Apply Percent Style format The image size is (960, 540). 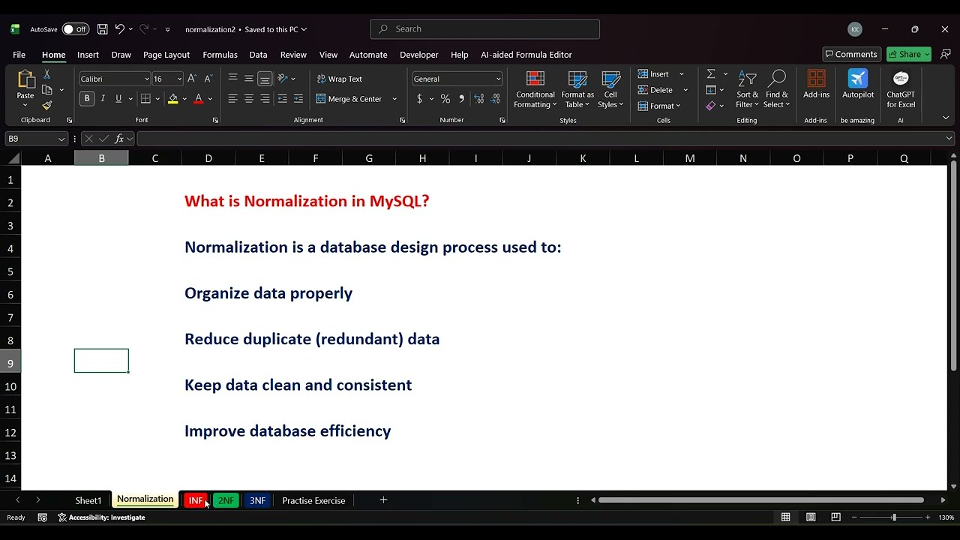coord(445,99)
